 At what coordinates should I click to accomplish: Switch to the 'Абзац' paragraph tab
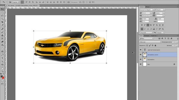(147, 7)
